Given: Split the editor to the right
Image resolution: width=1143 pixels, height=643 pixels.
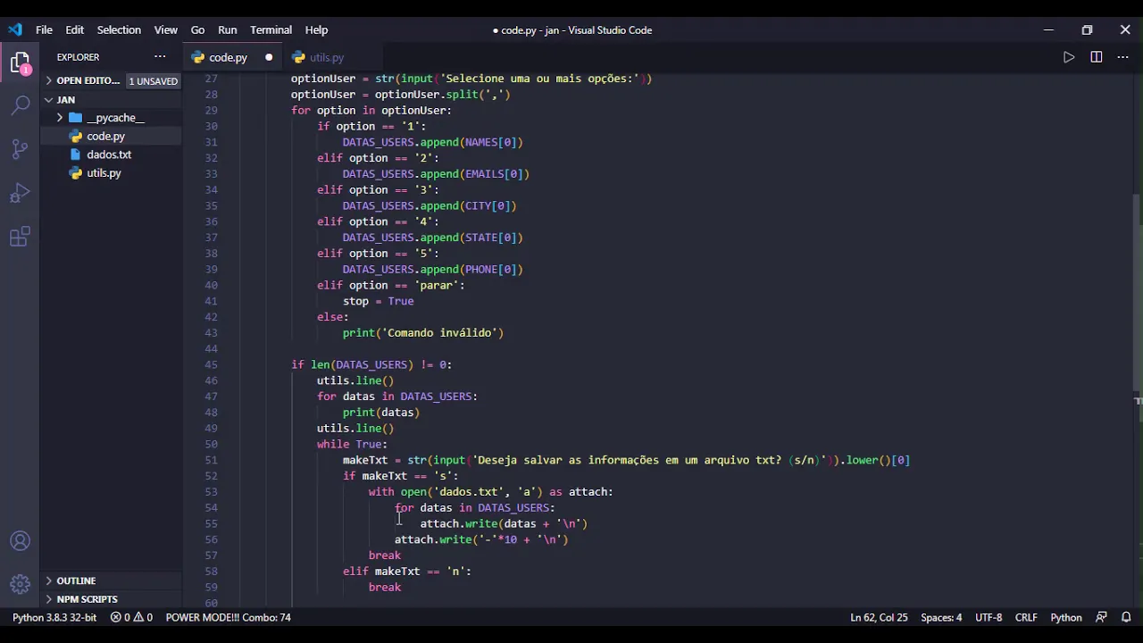Looking at the screenshot, I should point(1096,57).
